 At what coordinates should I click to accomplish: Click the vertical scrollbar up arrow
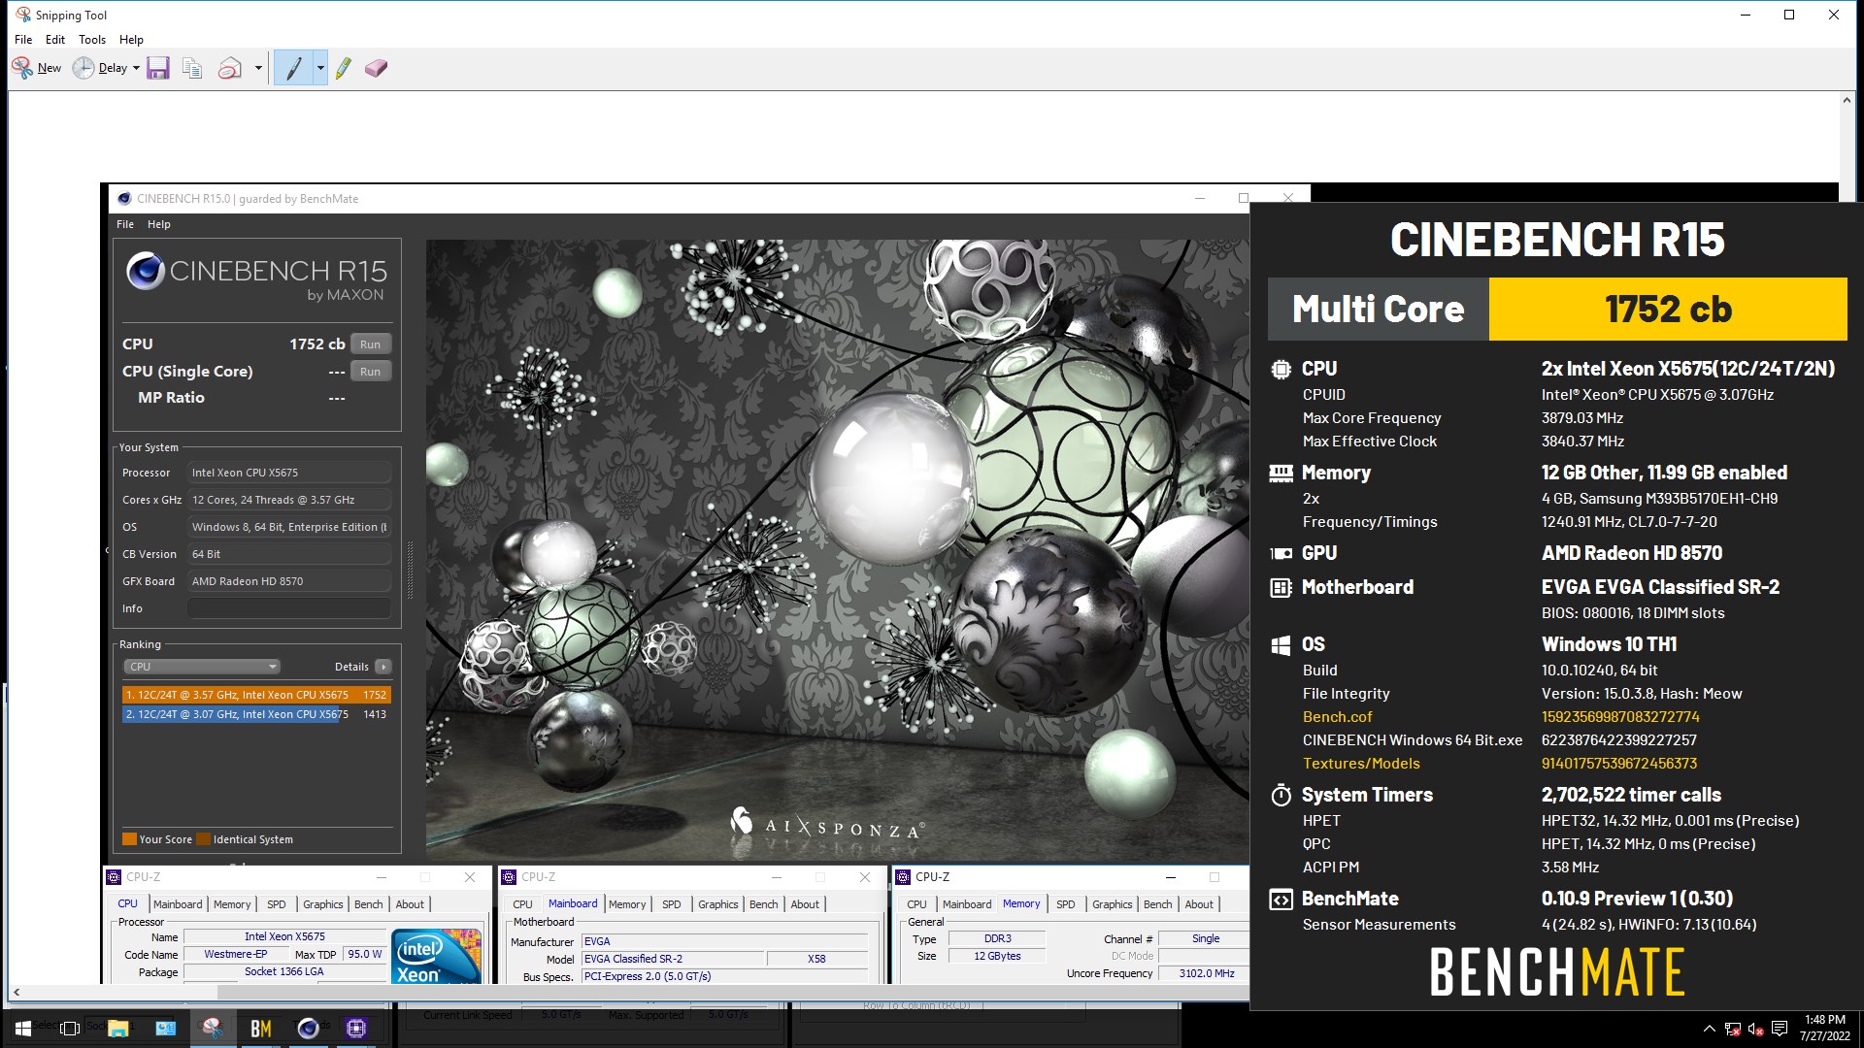1847,100
